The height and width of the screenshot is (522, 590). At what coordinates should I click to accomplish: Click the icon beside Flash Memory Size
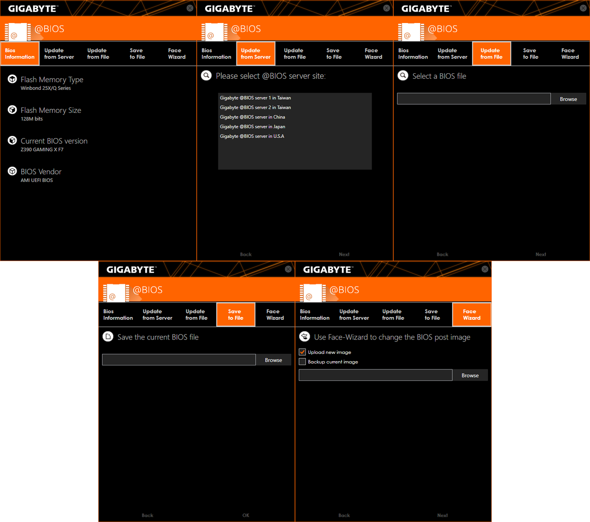click(12, 110)
